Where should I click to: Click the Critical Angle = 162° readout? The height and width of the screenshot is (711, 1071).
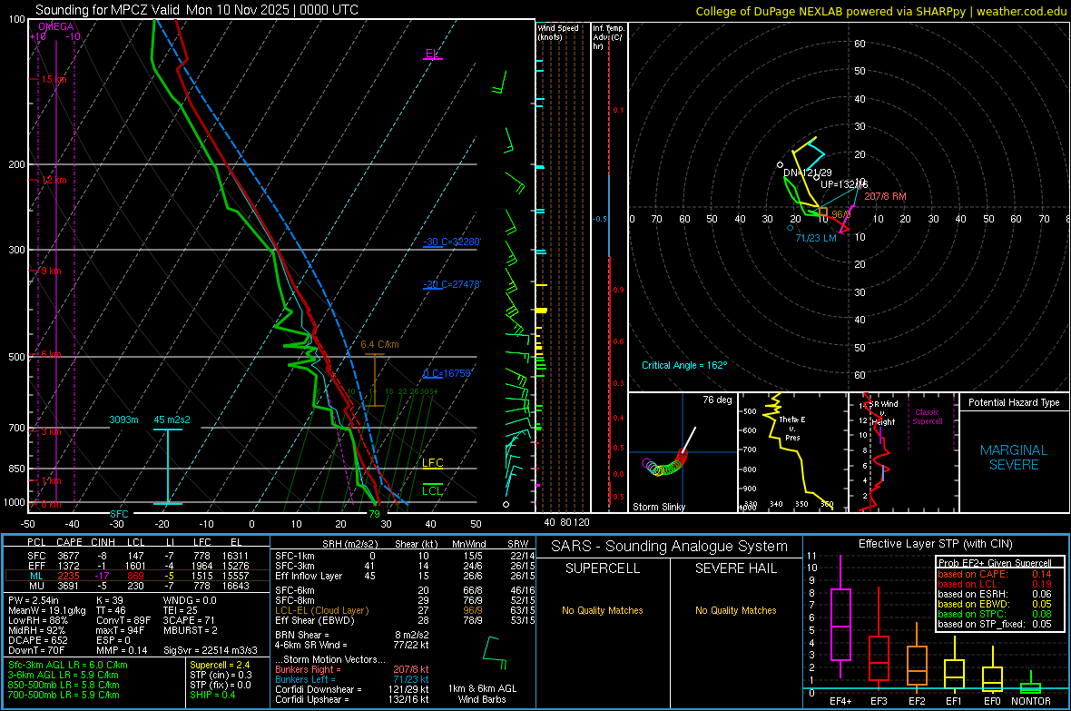pyautogui.click(x=684, y=365)
